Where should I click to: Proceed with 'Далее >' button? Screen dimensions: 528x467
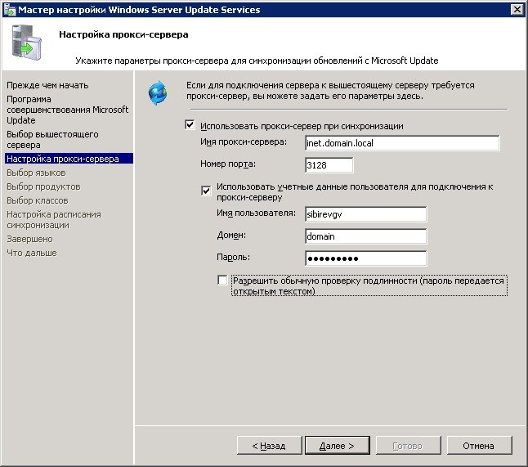coord(338,446)
